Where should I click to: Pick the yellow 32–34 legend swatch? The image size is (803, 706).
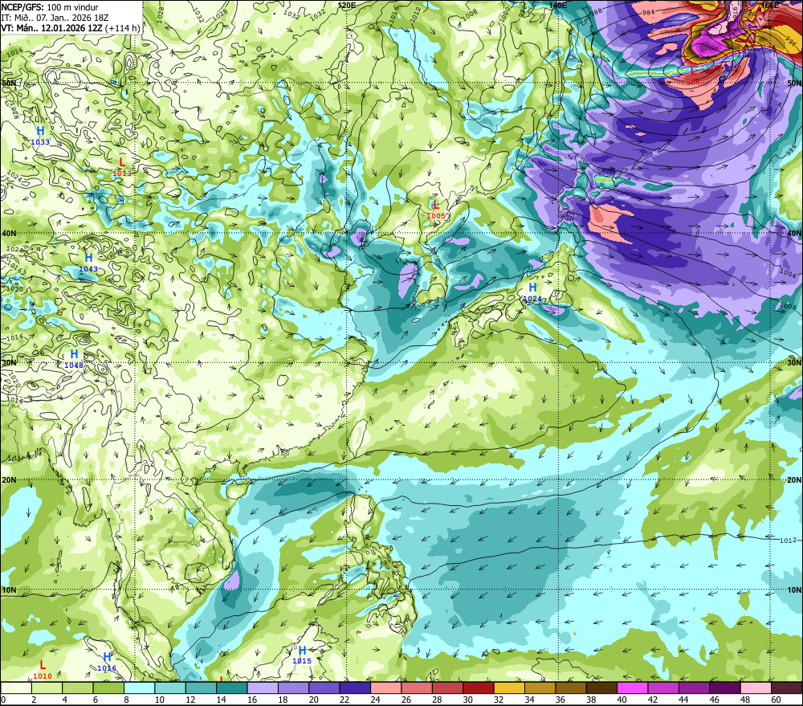tap(509, 688)
